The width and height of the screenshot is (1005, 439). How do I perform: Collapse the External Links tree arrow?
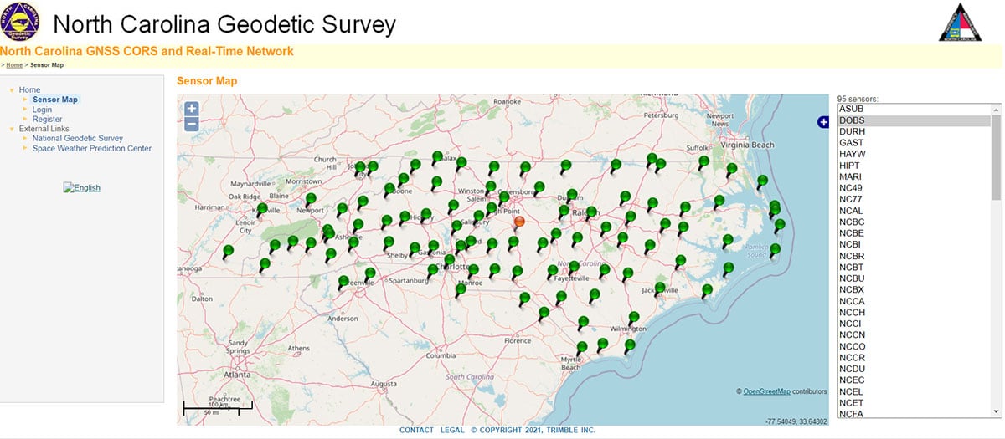[x=11, y=129]
